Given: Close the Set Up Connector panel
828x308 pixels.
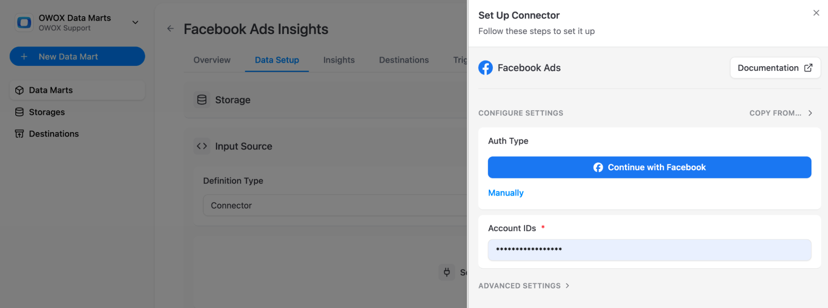Looking at the screenshot, I should (x=816, y=13).
